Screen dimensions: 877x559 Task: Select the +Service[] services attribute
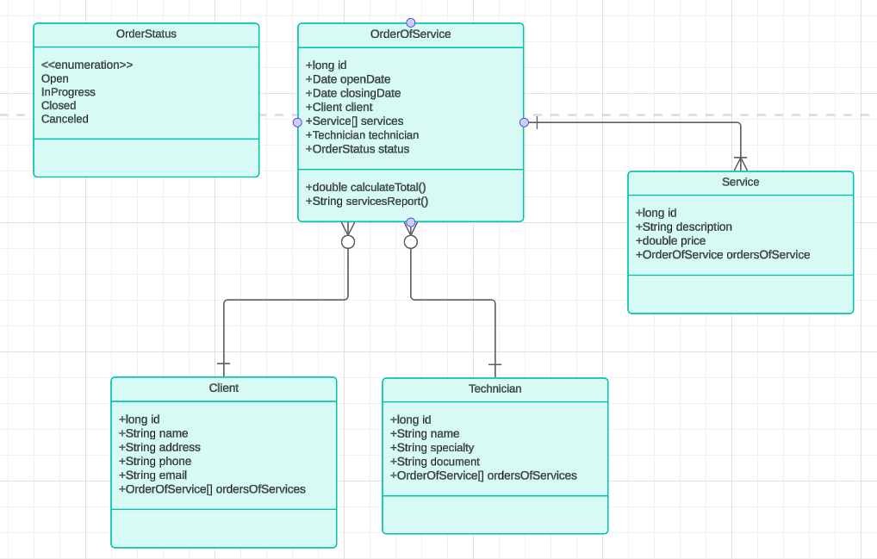(354, 121)
